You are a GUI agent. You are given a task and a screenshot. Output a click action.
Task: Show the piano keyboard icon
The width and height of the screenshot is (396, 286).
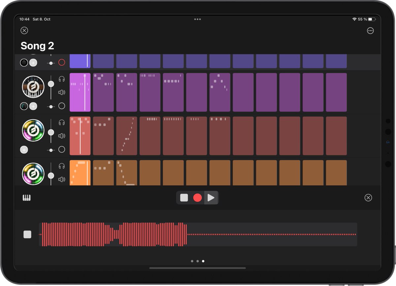pyautogui.click(x=26, y=198)
